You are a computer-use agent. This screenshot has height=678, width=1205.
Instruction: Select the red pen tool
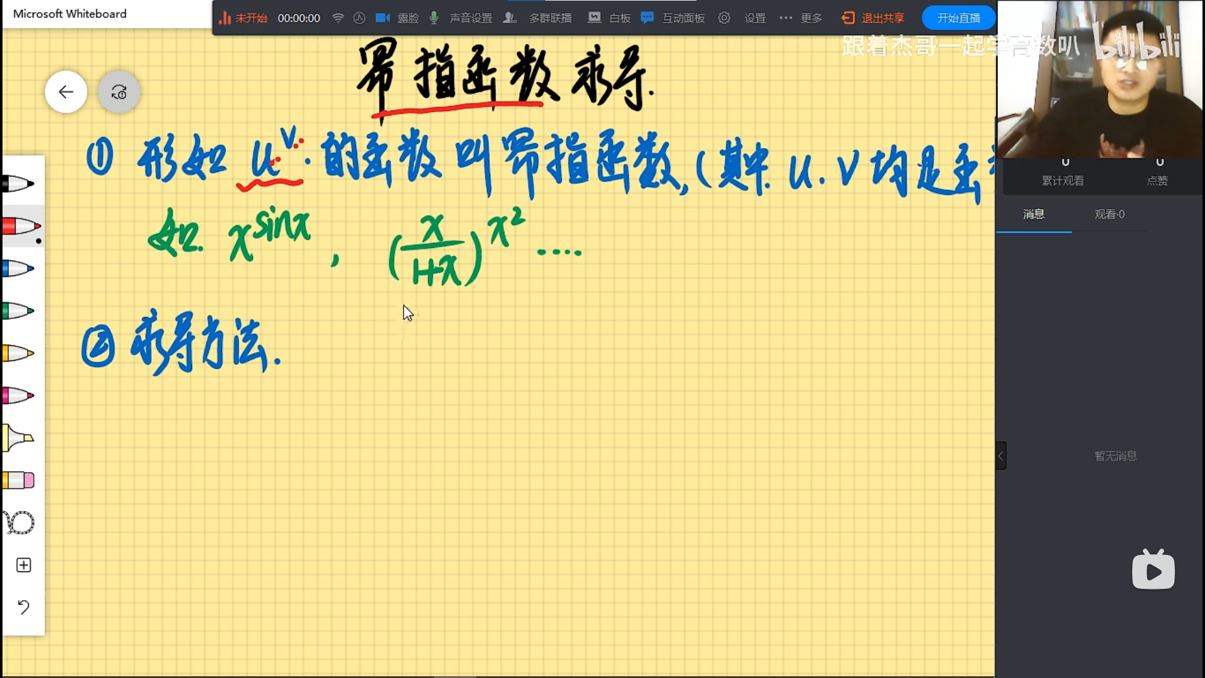(x=20, y=226)
